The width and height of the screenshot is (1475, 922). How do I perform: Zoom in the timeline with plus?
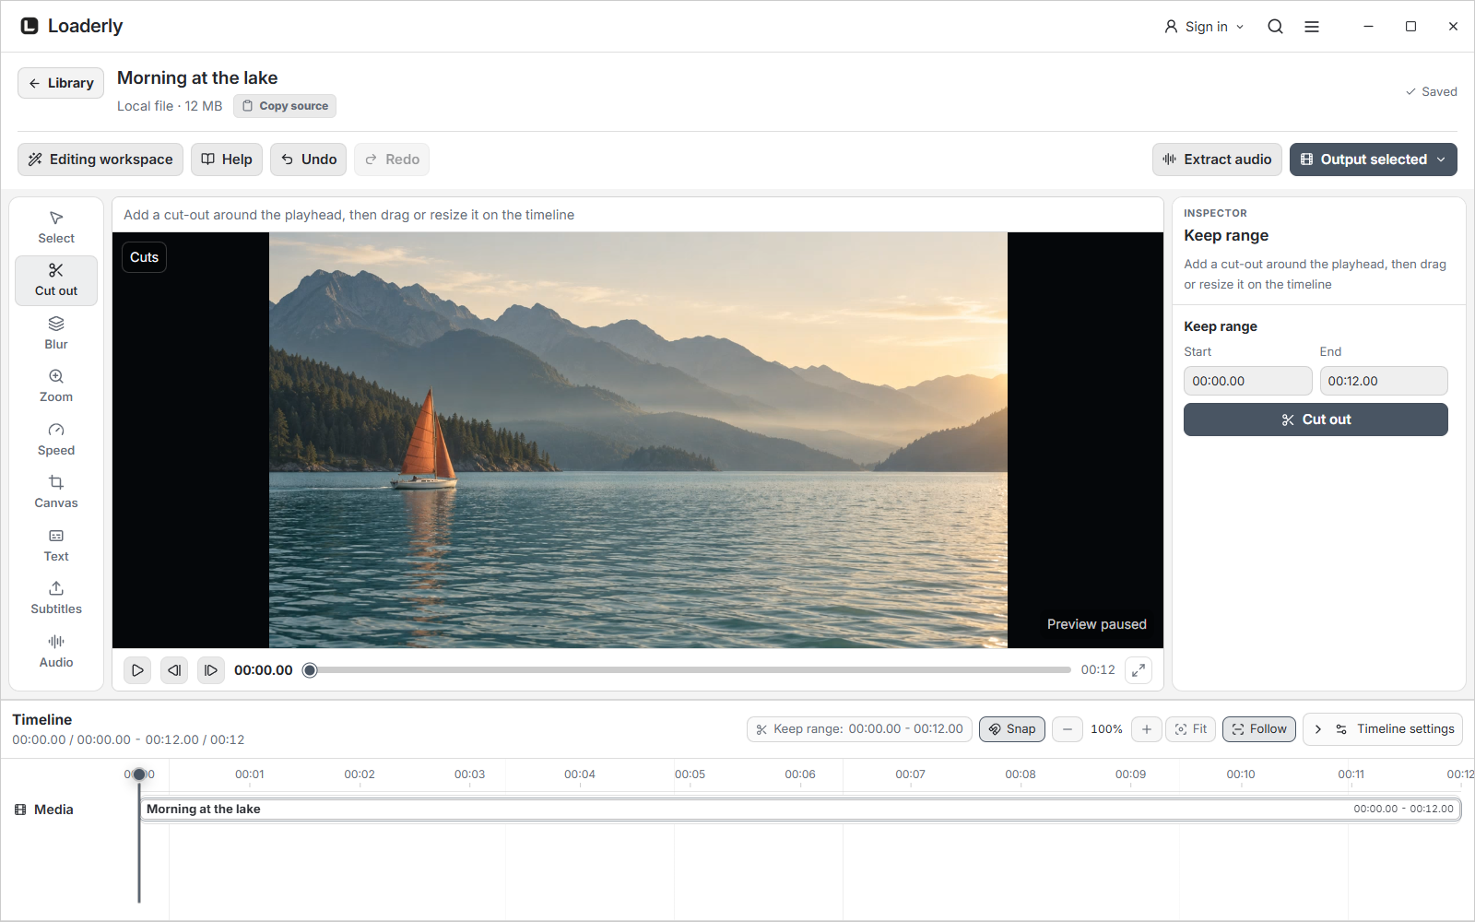point(1147,729)
